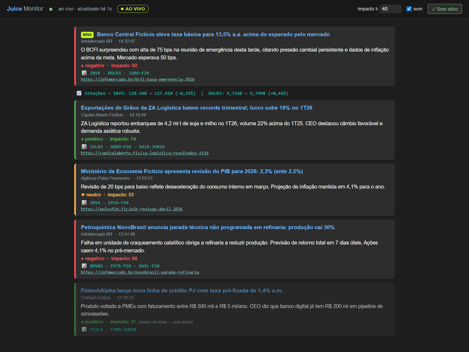The width and height of the screenshot is (469, 352).
Task: Click JURO-F26 ticker in first card
Action: pos(139,73)
